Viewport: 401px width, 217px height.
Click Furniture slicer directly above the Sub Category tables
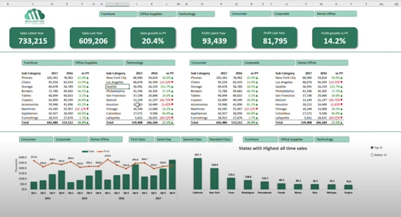(47, 63)
